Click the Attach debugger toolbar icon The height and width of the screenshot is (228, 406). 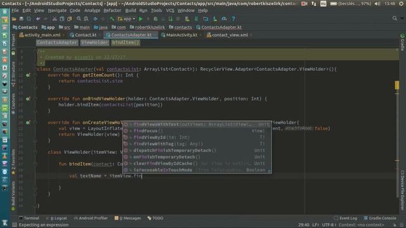pos(171,19)
